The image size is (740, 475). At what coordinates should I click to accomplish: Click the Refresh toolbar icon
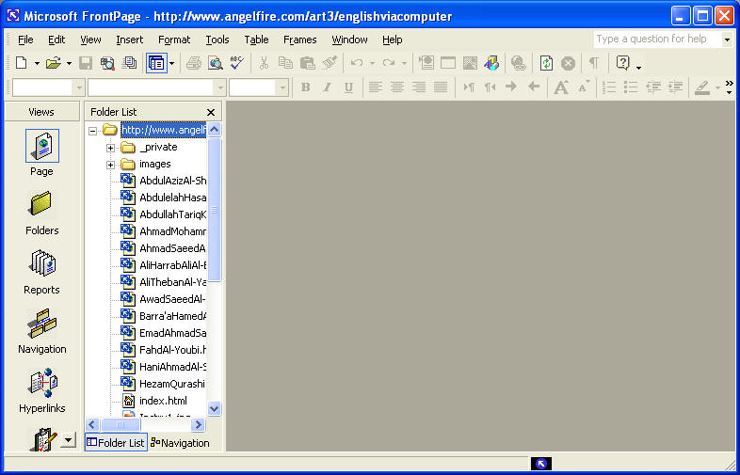[x=546, y=63]
